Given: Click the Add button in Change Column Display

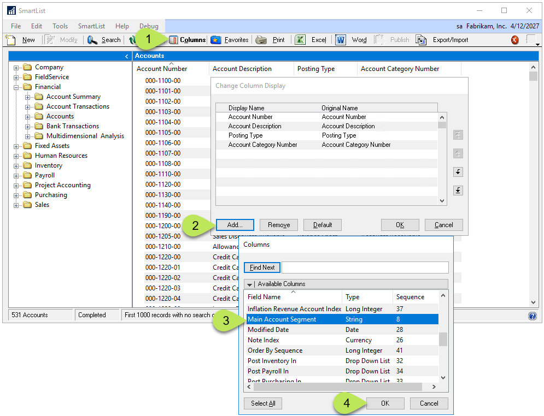Looking at the screenshot, I should click(235, 224).
